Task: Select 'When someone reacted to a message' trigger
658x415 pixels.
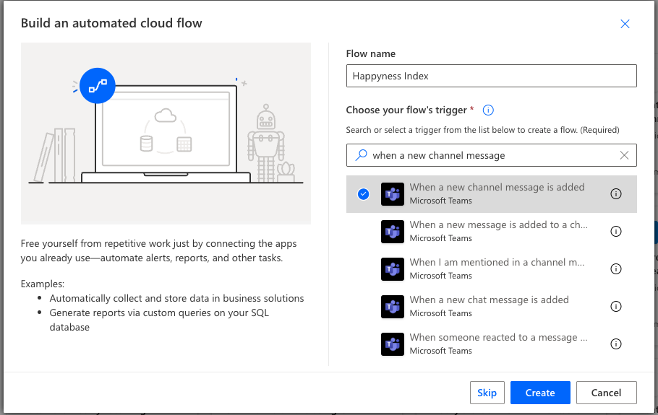Action: pyautogui.click(x=498, y=344)
